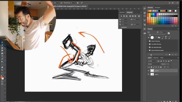182x102 pixels.
Task: Switch to the Paths tab
Action: (x=162, y=58)
